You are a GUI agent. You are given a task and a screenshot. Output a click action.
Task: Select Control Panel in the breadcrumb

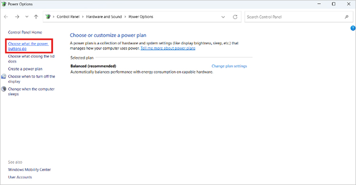(x=68, y=17)
